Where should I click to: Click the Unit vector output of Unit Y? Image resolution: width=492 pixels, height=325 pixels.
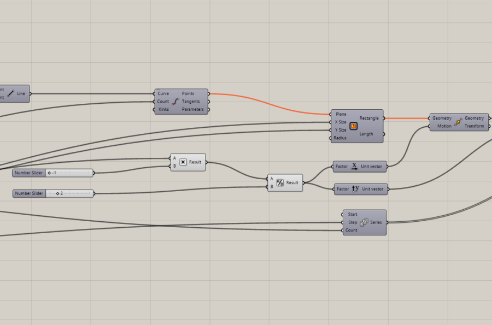[x=372, y=189]
